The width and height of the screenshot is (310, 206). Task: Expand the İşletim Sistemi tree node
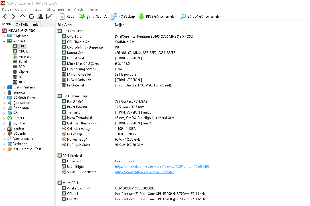(4, 88)
